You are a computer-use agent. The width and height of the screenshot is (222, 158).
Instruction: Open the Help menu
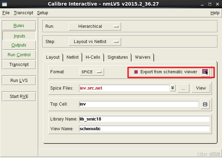[215, 13]
